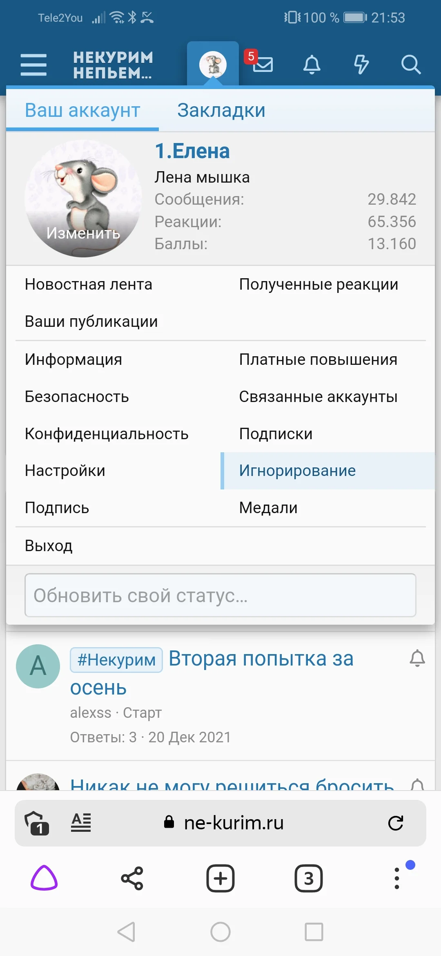Image resolution: width=441 pixels, height=956 pixels.
Task: Open new tab plus button
Action: (x=220, y=878)
